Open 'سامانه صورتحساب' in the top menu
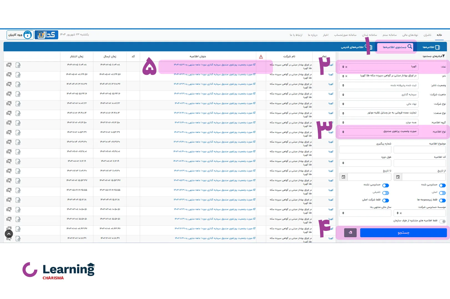 click(345, 35)
